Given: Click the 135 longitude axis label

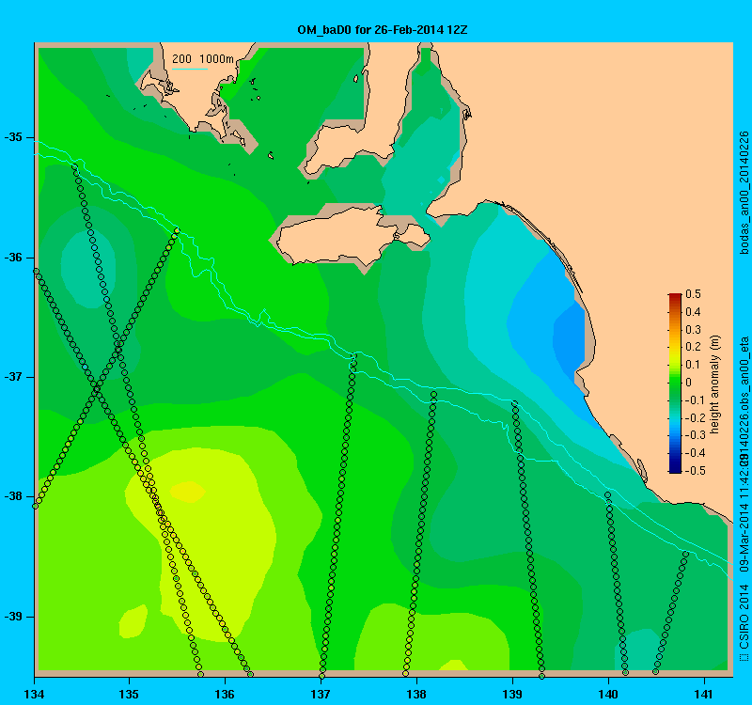Looking at the screenshot, I should 130,694.
